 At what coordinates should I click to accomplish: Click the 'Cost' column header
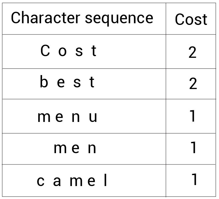coord(191,19)
